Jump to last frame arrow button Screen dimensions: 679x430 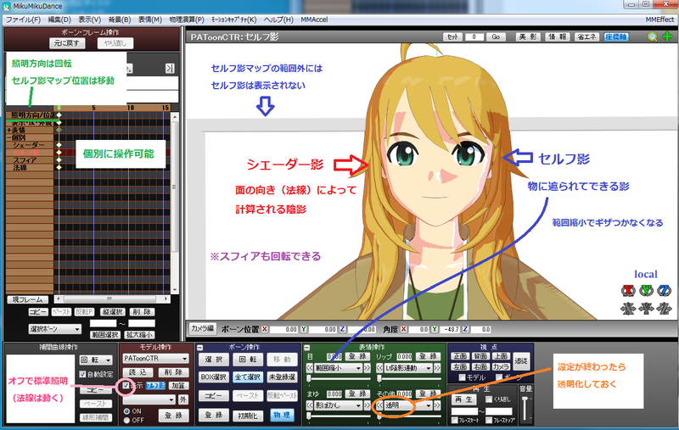[x=170, y=68]
